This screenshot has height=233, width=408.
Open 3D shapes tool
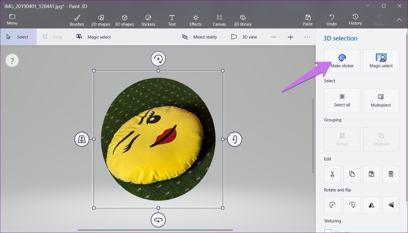pyautogui.click(x=125, y=21)
